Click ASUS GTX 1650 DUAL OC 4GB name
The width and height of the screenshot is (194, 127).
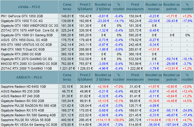[x=24, y=40]
